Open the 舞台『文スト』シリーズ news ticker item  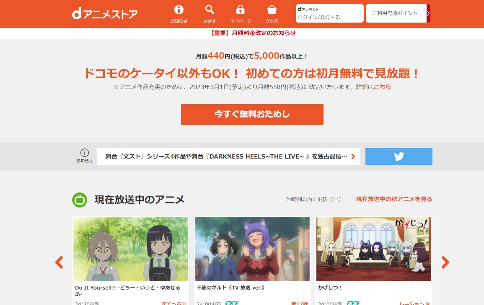[x=229, y=156]
